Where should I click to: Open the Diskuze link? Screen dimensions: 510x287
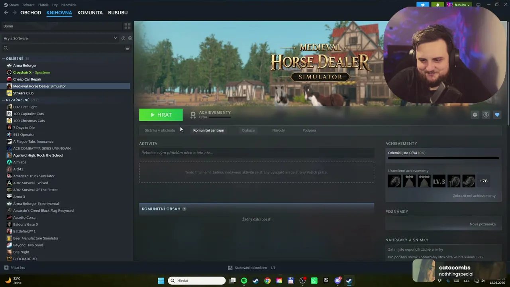(248, 130)
